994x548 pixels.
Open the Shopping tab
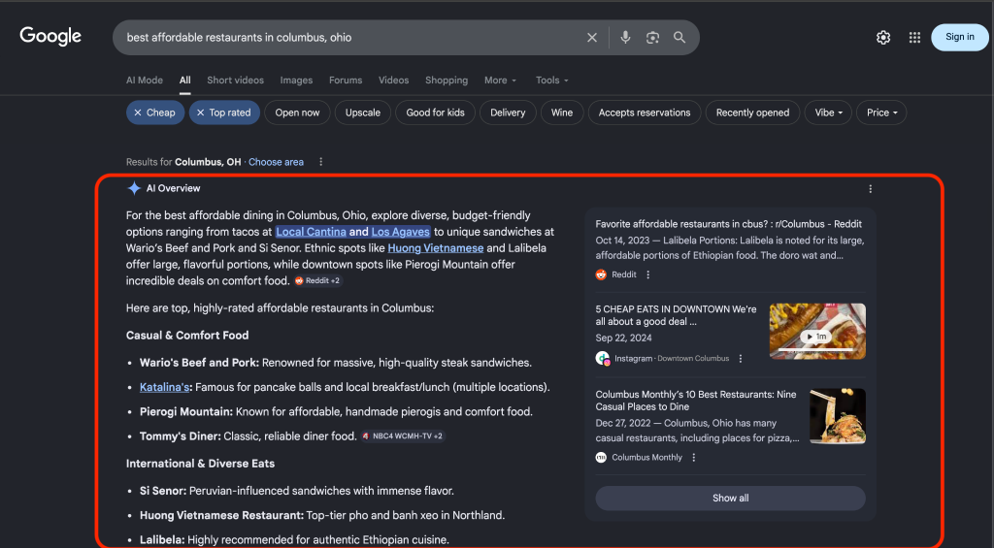click(x=447, y=80)
